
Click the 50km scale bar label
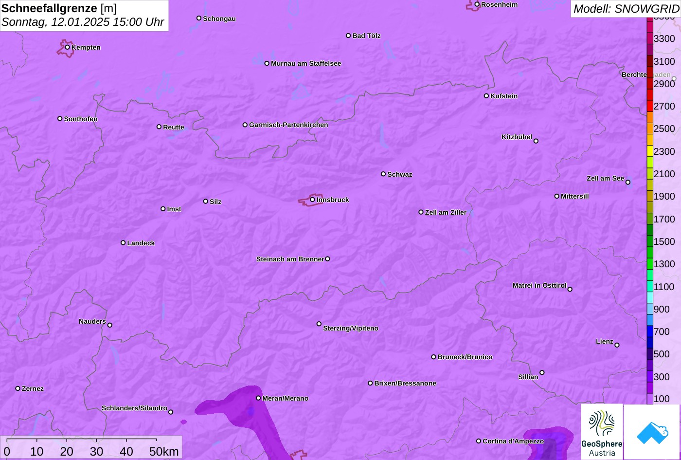coord(164,451)
